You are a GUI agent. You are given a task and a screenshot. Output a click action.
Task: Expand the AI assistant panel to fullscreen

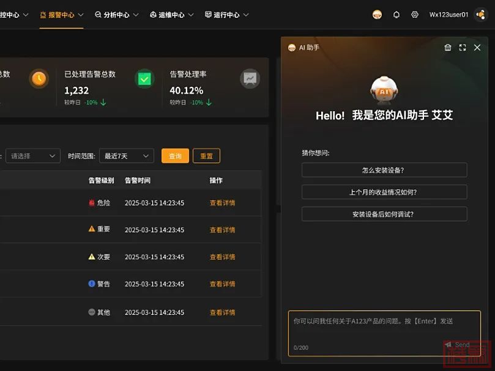[463, 48]
